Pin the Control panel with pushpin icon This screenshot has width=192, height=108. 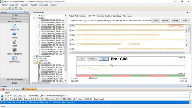[25, 12]
